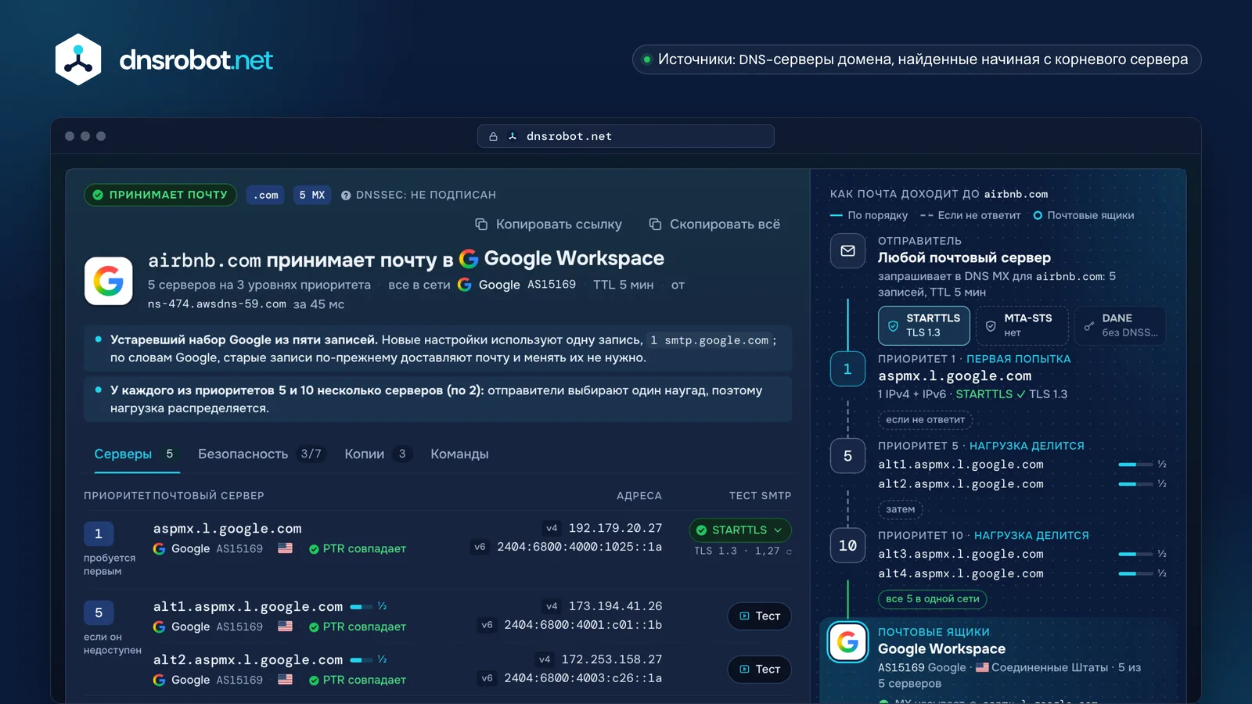
Task: Click the ПРИНИМАЕТ ПОЧТУ status badge
Action: click(160, 196)
